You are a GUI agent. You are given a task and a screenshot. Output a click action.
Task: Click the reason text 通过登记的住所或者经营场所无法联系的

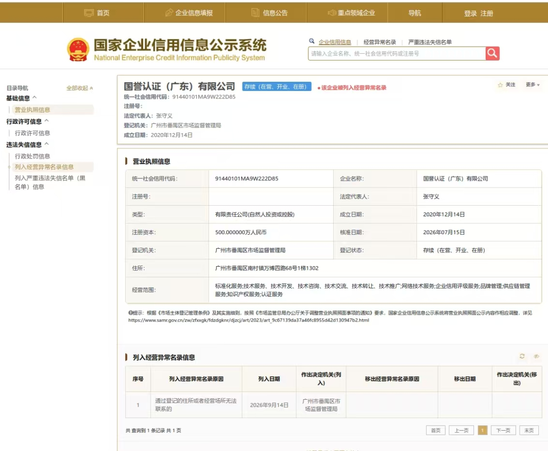(x=196, y=405)
